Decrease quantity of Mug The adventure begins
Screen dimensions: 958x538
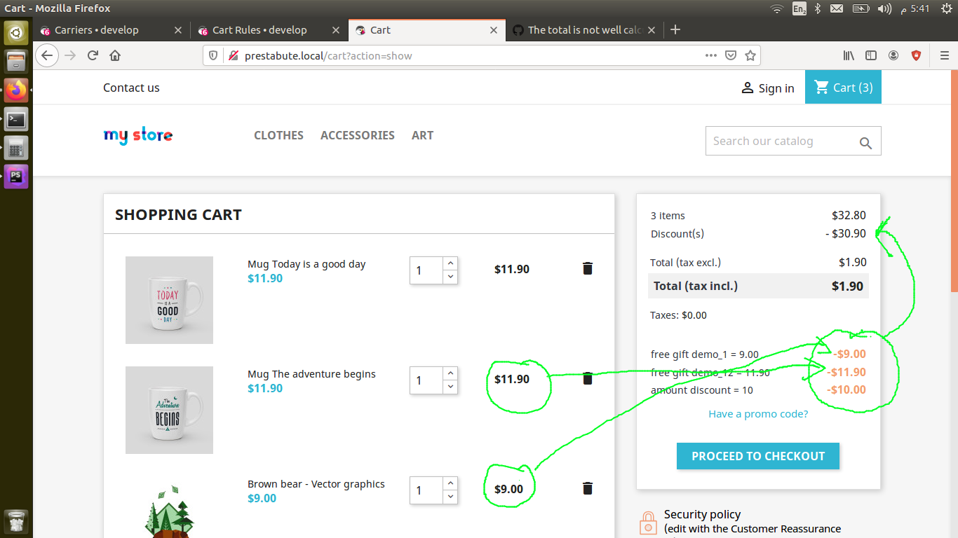pos(450,387)
